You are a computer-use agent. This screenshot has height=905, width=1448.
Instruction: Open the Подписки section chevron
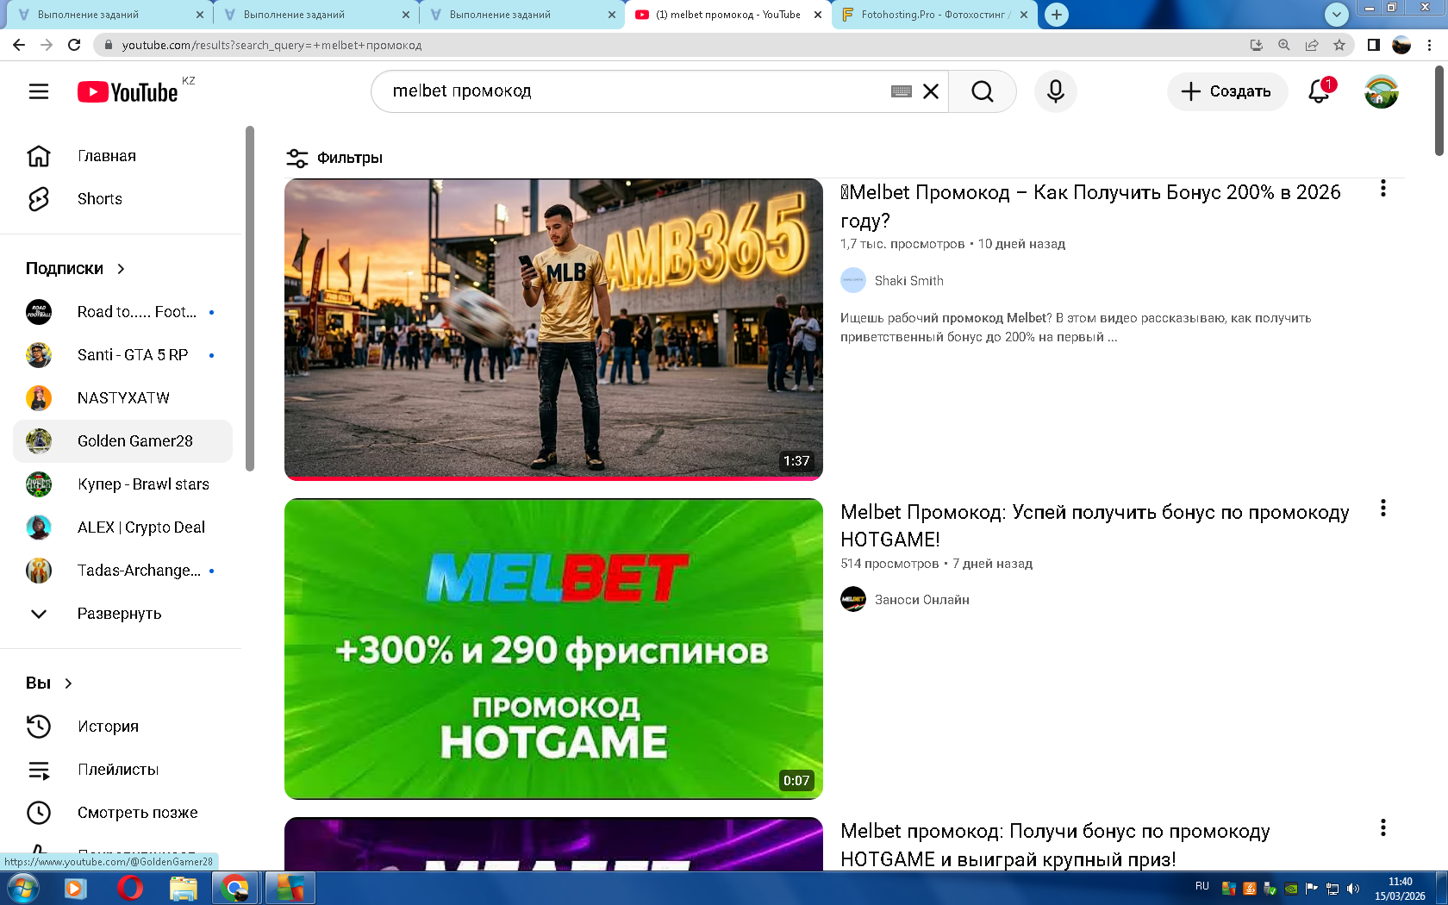tap(121, 269)
